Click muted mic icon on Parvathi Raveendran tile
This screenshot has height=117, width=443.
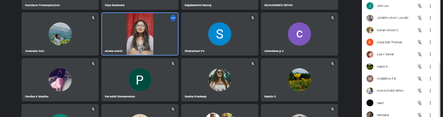point(173,64)
